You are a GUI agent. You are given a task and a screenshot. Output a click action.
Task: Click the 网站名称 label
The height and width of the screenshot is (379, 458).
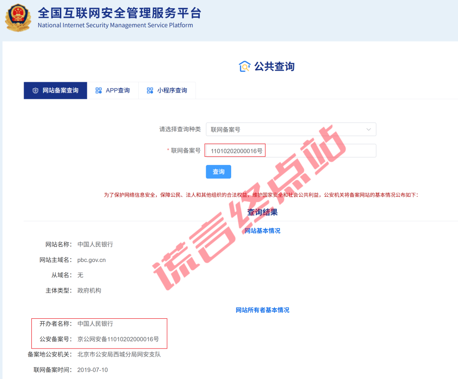59,244
